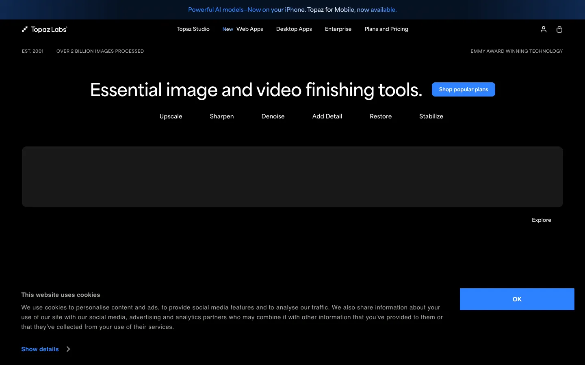585x365 pixels.
Task: Open the user account icon
Action: 544,29
